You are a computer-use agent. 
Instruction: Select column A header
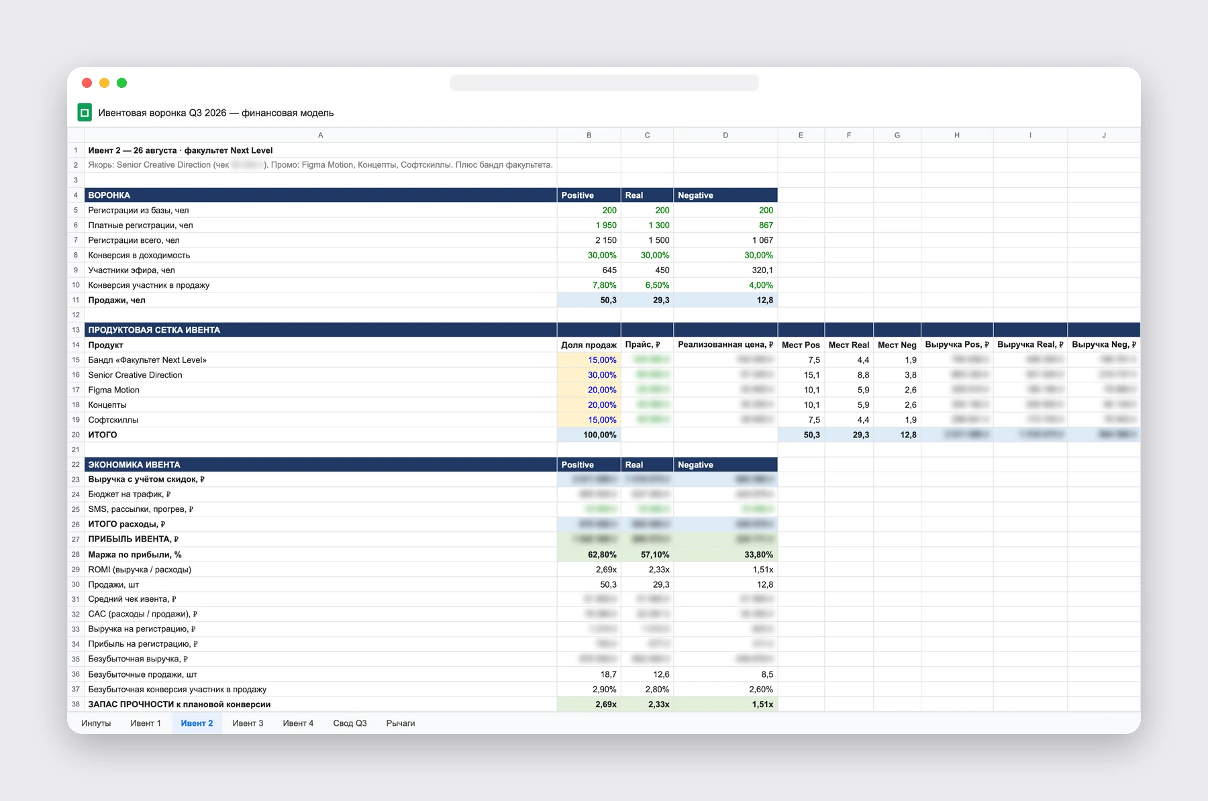click(x=321, y=135)
